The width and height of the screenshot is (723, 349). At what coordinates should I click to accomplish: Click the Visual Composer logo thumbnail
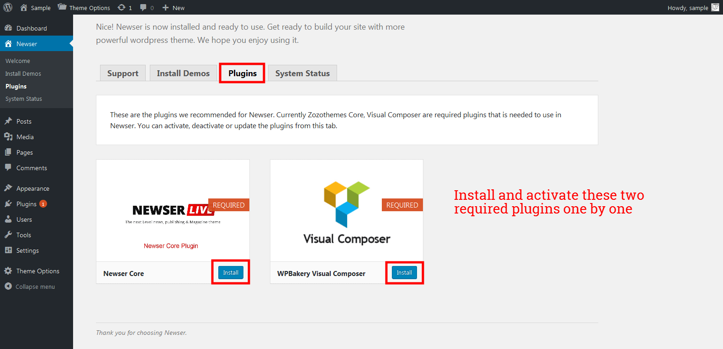[346, 211]
